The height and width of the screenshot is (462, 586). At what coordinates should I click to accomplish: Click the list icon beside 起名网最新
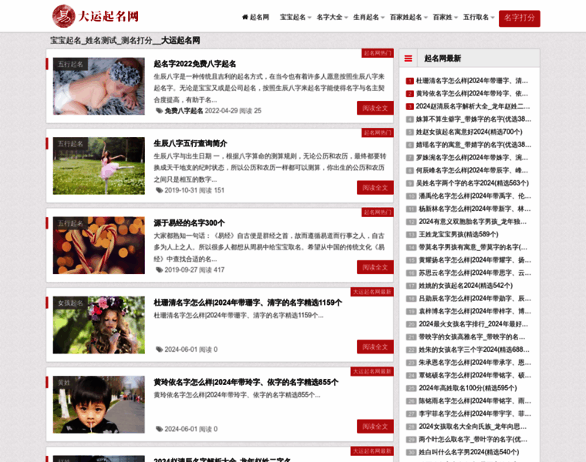click(x=408, y=59)
